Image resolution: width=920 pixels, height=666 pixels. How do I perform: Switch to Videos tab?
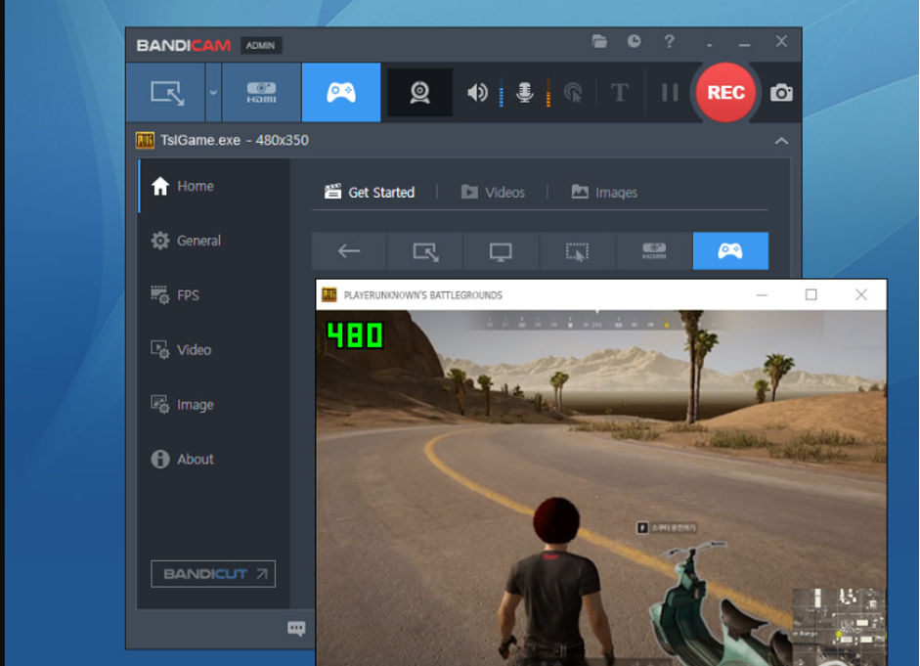(493, 192)
